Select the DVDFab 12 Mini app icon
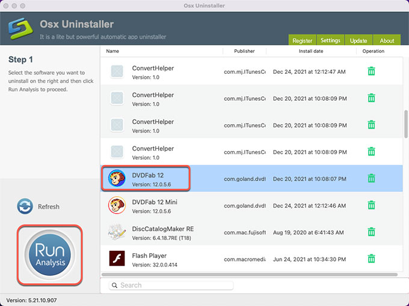This screenshot has height=306, width=409. pos(117,205)
